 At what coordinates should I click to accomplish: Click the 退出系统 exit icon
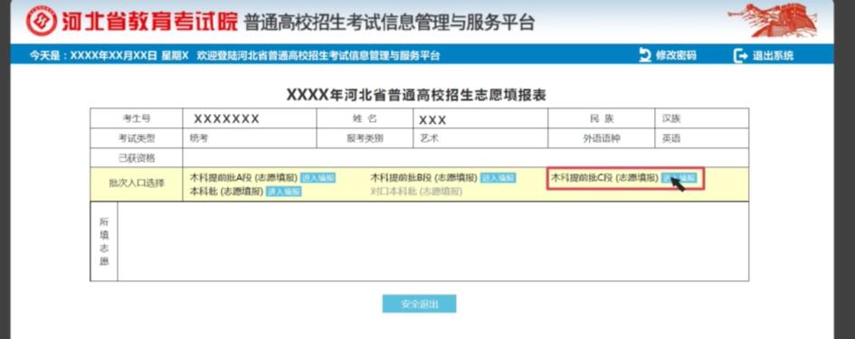pyautogui.click(x=740, y=55)
